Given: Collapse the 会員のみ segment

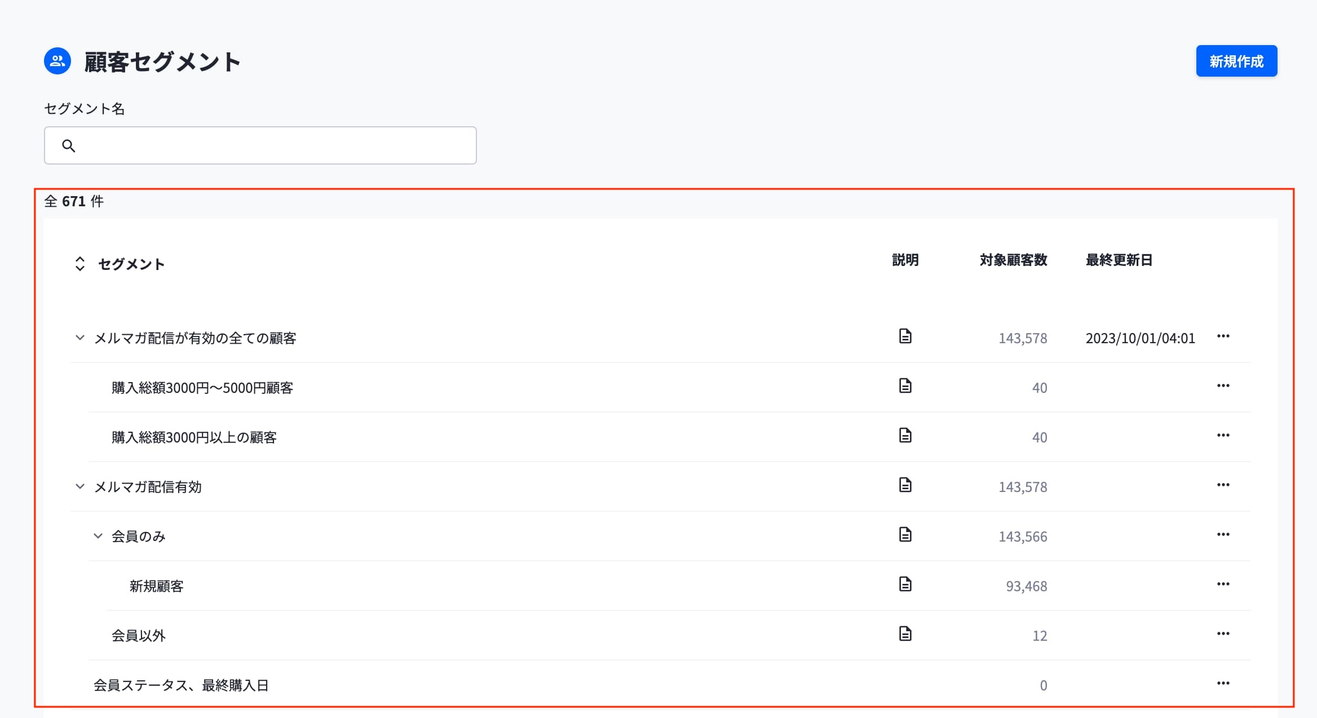Looking at the screenshot, I should 98,536.
